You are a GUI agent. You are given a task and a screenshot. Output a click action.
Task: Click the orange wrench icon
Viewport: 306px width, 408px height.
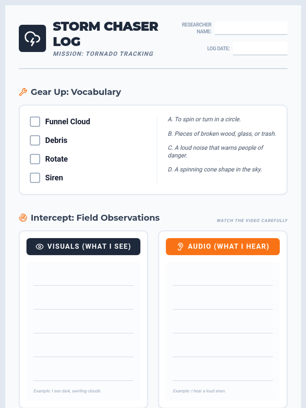23,92
